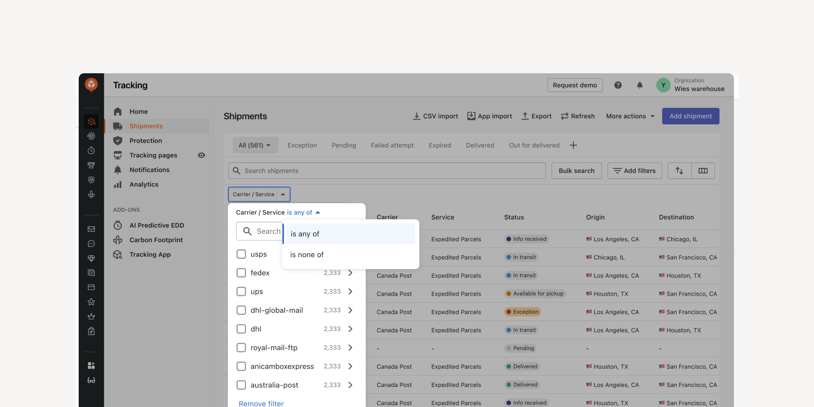Click the envelope icon in dark sidebar
The width and height of the screenshot is (814, 407).
[x=91, y=229]
